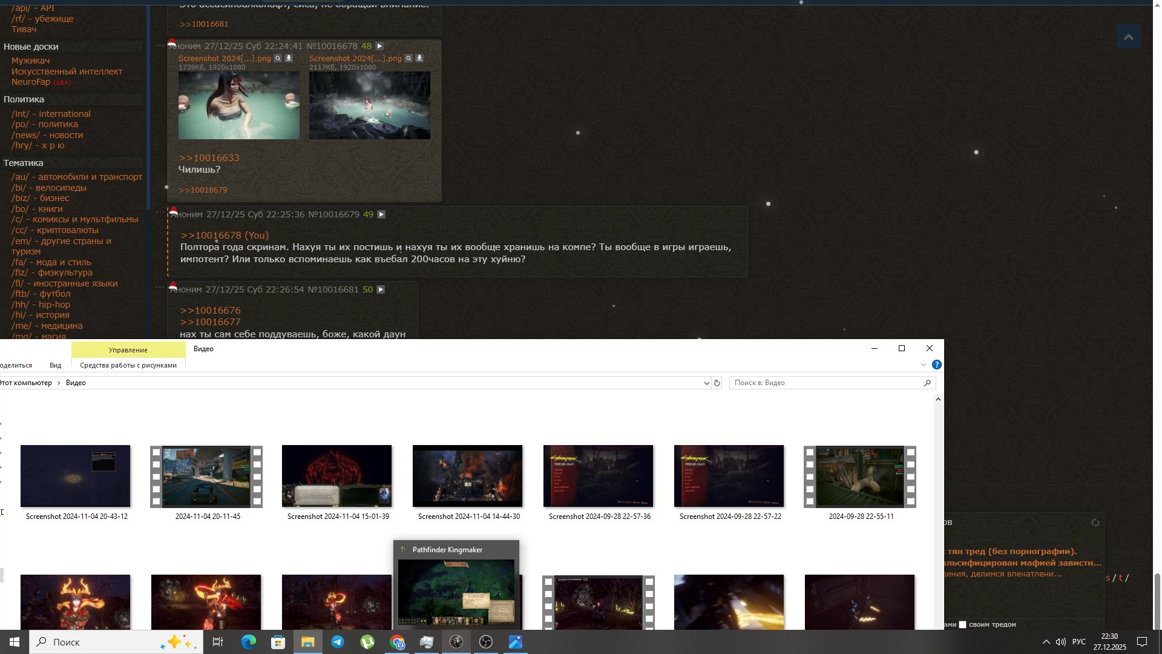Select Средства работы с рисунками tab
The height and width of the screenshot is (654, 1162).
point(128,365)
